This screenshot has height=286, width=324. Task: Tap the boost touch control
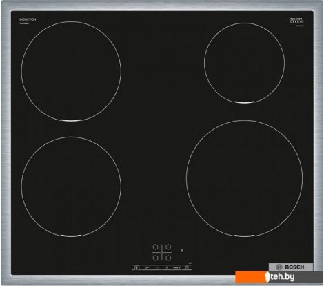[x=176, y=267]
